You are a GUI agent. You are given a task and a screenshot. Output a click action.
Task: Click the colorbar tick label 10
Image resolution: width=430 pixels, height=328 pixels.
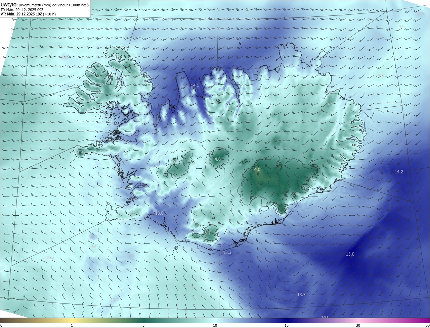(x=215, y=325)
